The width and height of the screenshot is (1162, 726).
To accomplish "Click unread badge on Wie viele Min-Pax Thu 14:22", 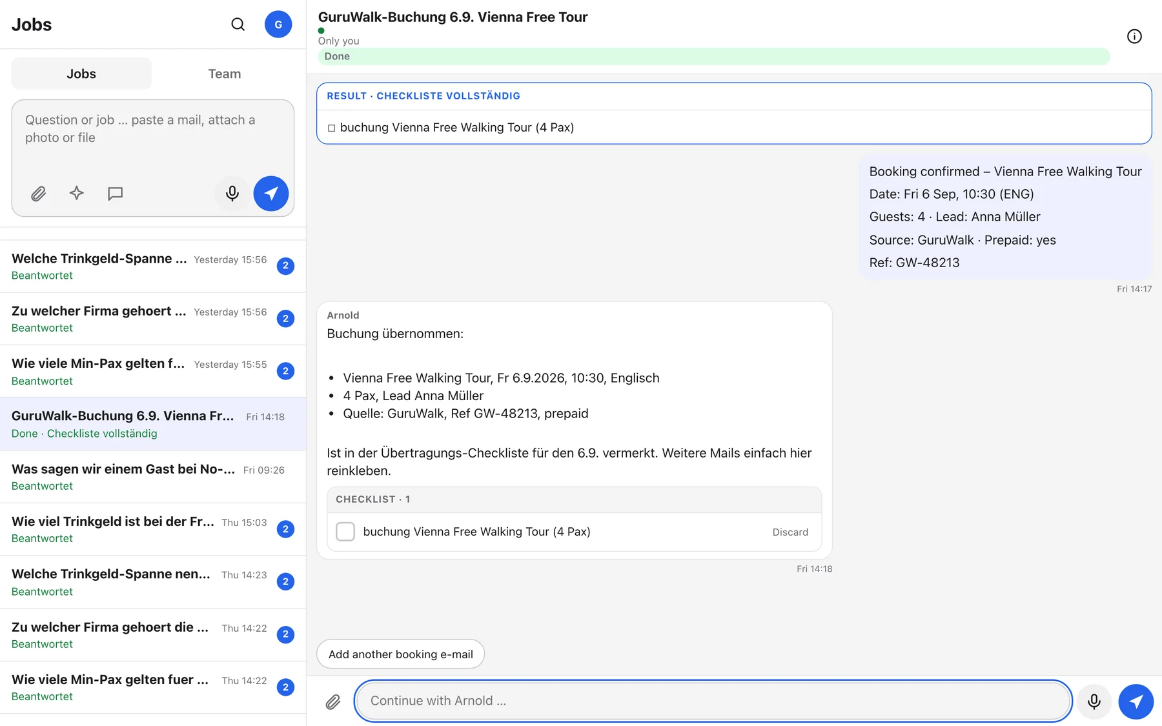I will coord(286,687).
